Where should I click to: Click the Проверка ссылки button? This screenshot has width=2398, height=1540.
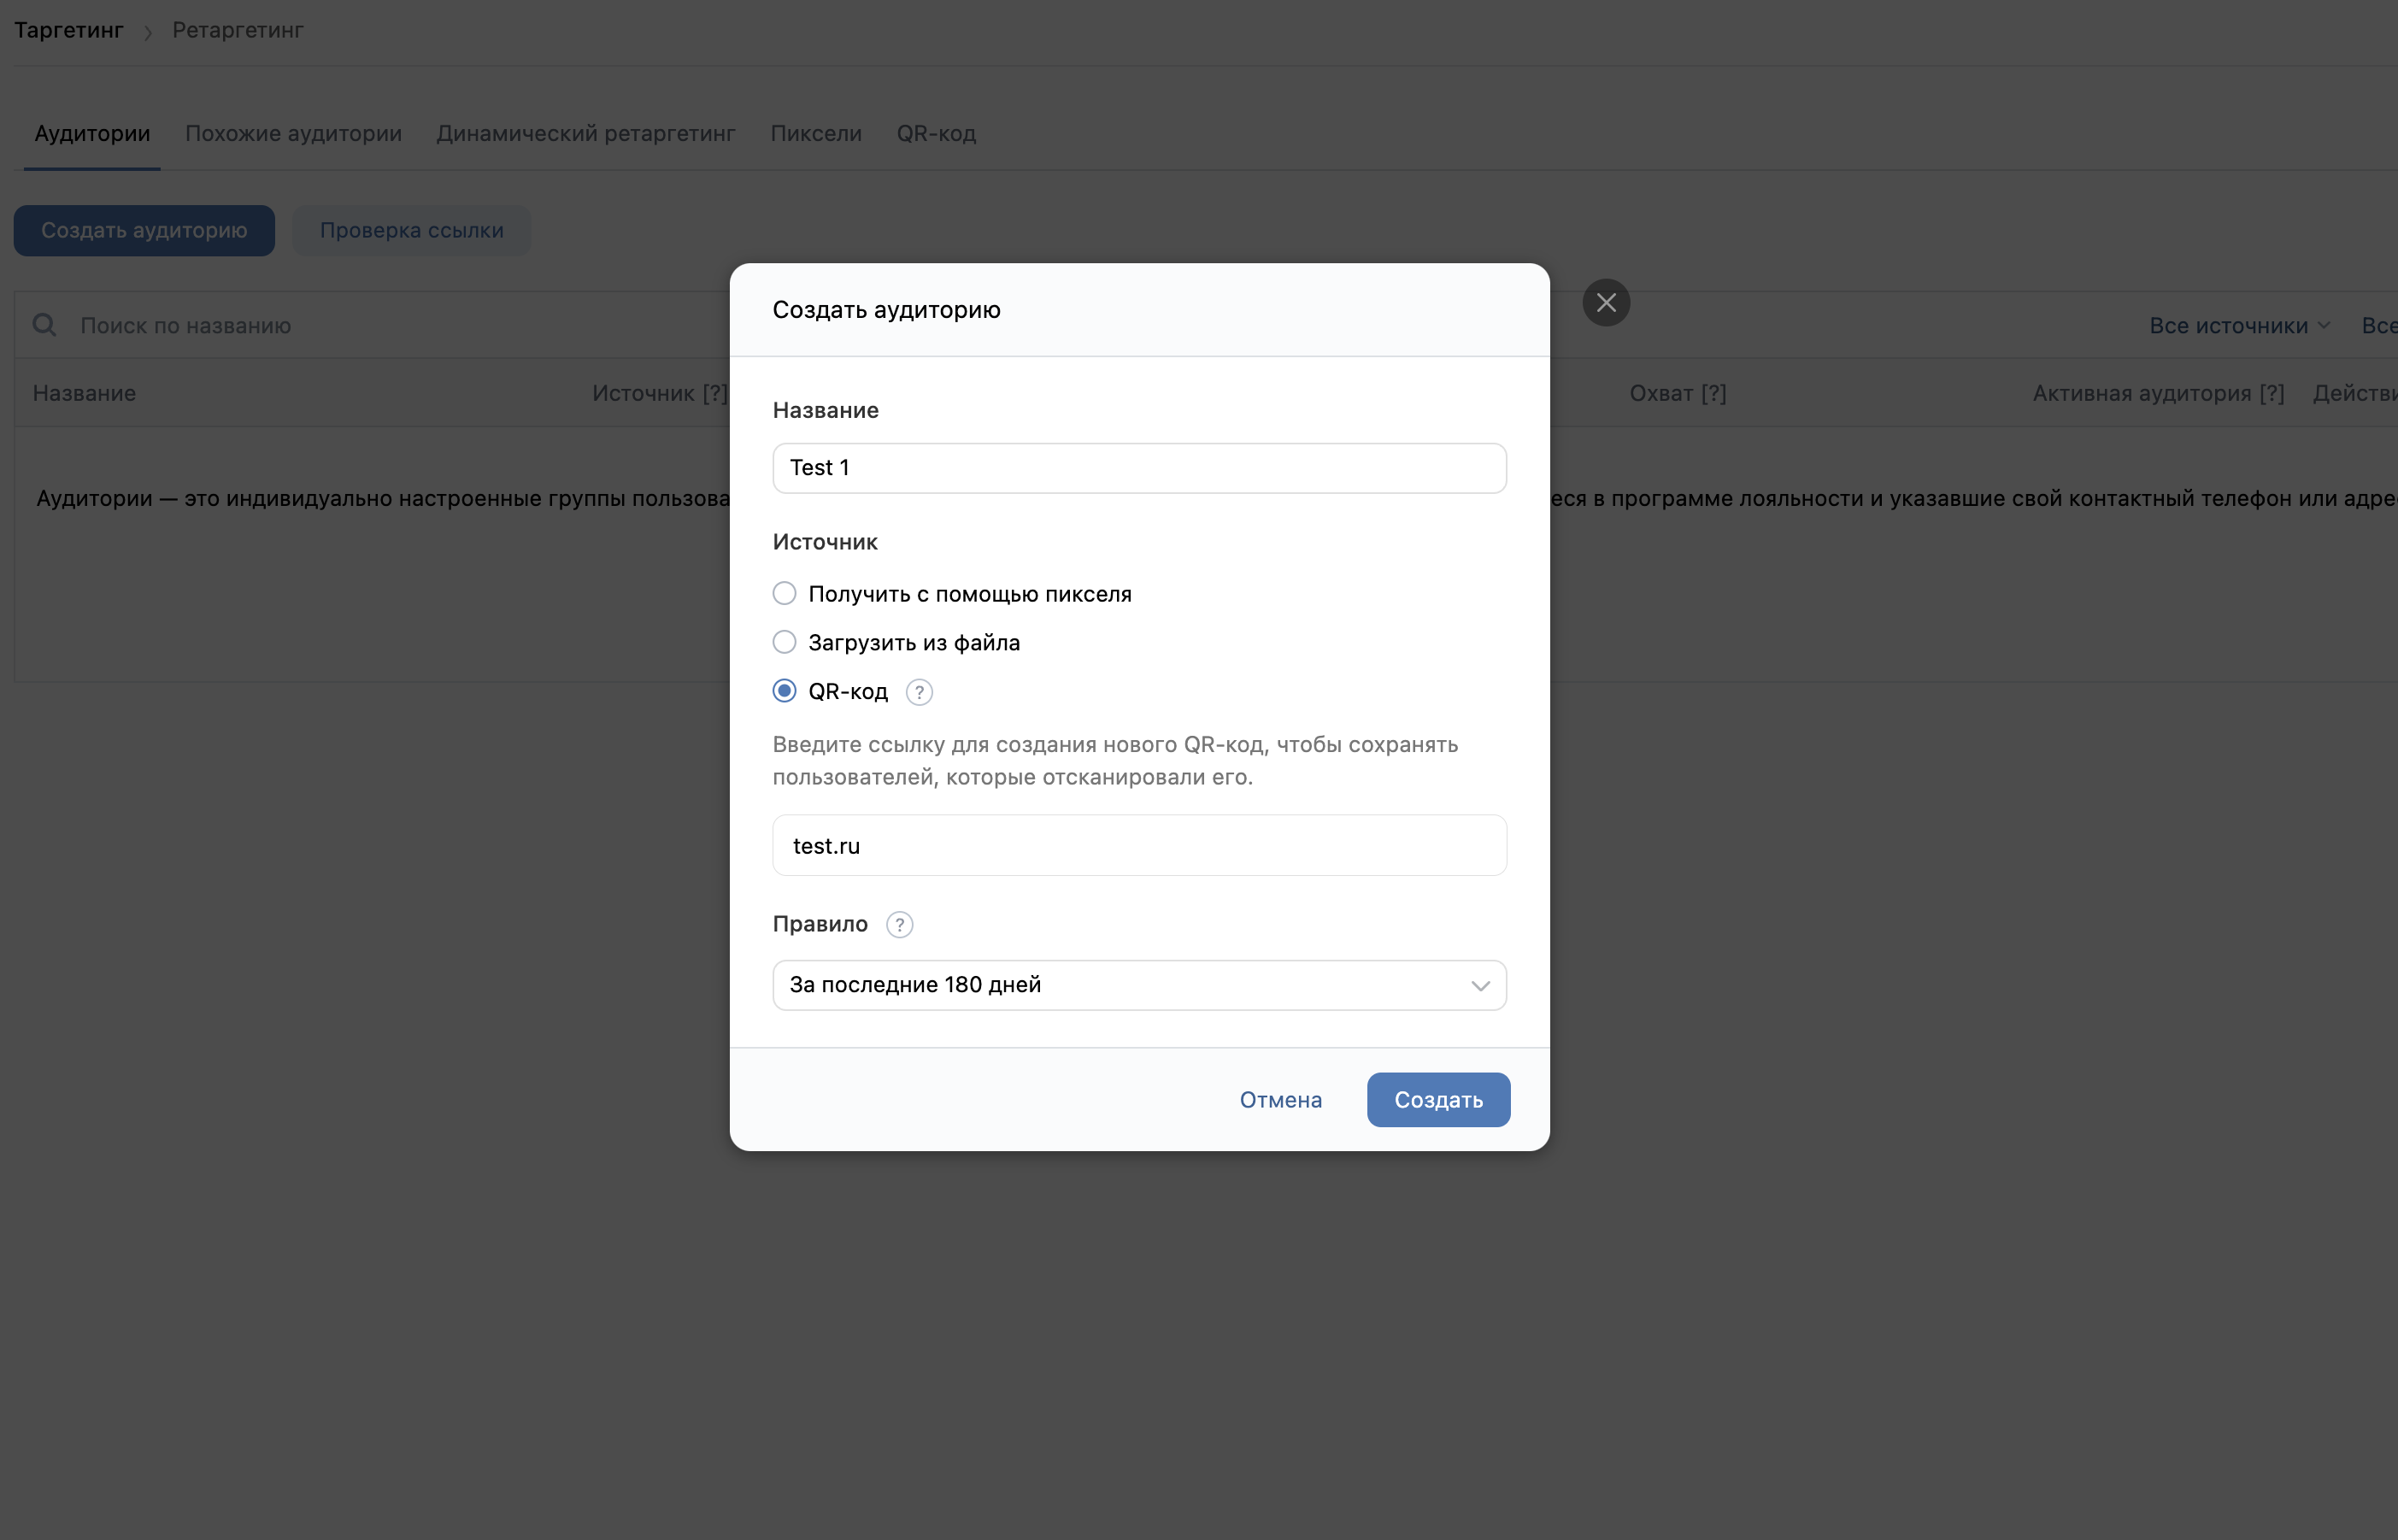[411, 230]
